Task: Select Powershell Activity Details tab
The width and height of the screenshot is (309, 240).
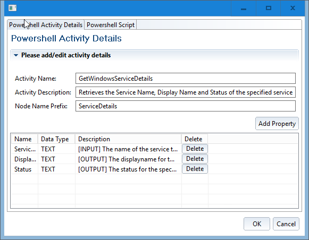Action: pos(46,25)
